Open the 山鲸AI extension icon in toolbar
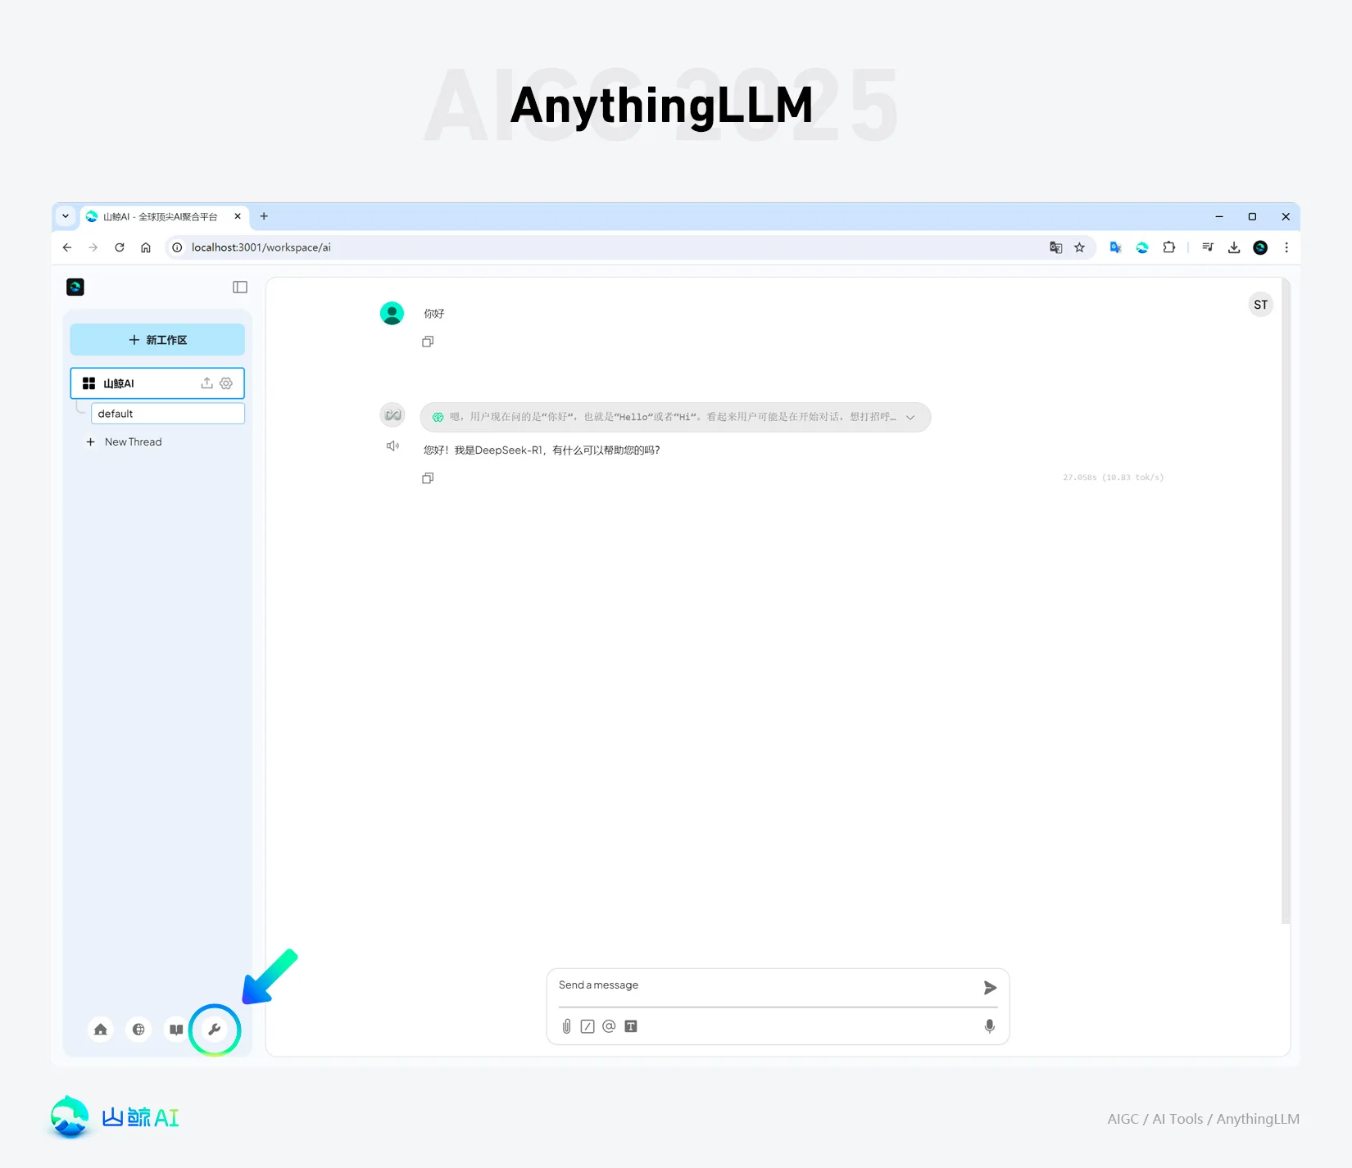 pos(1142,247)
